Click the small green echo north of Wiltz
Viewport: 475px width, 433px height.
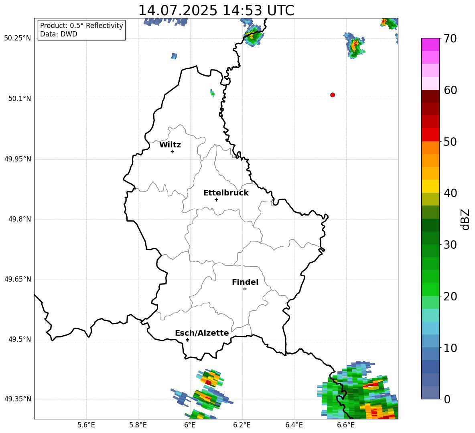(212, 93)
